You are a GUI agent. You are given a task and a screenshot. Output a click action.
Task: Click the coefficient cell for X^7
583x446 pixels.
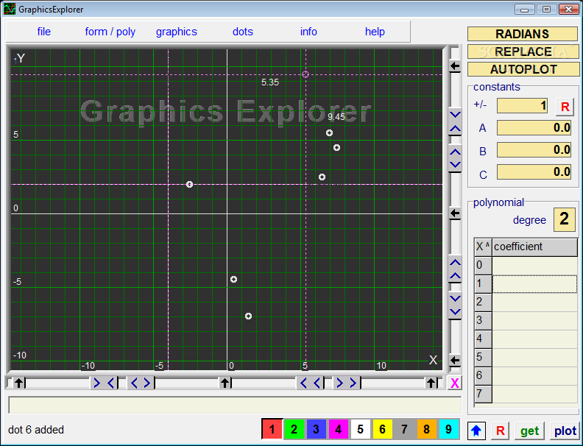pyautogui.click(x=534, y=394)
